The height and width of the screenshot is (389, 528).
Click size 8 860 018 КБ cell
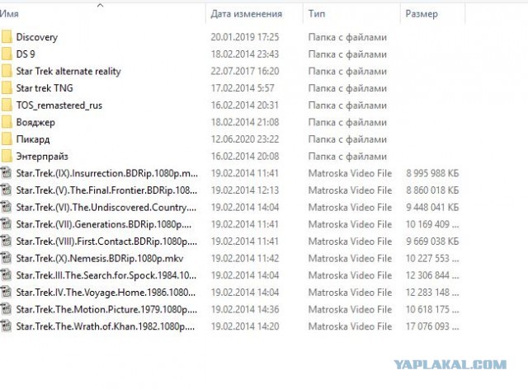(x=432, y=190)
